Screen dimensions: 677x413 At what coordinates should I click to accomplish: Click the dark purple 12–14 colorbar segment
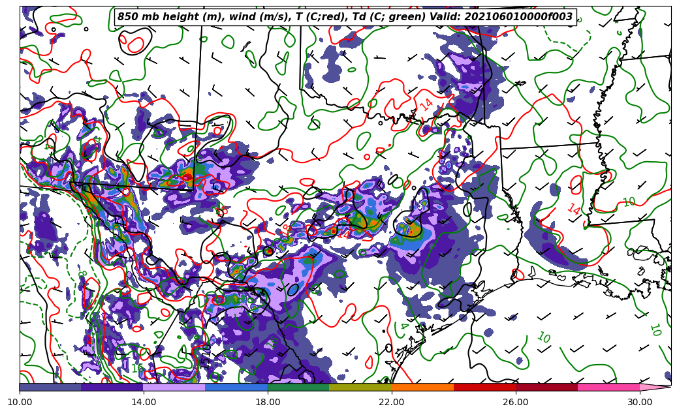(x=112, y=387)
